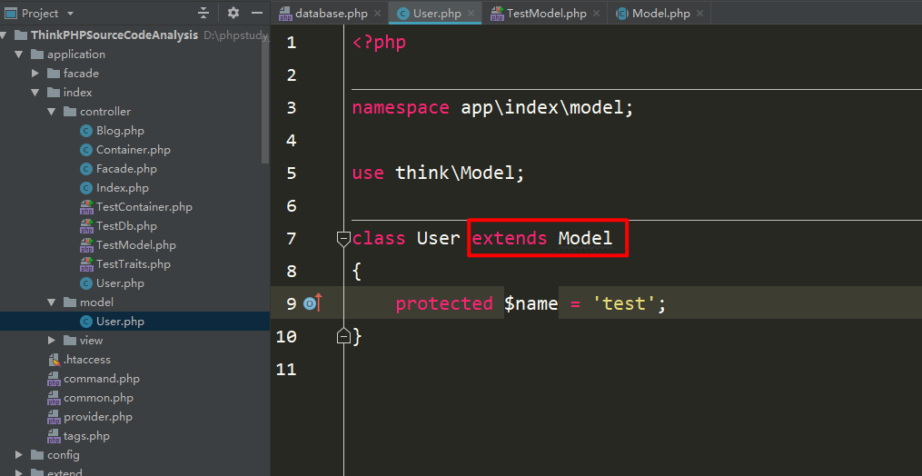
Task: Click the Blog.php class file icon
Action: pos(86,131)
